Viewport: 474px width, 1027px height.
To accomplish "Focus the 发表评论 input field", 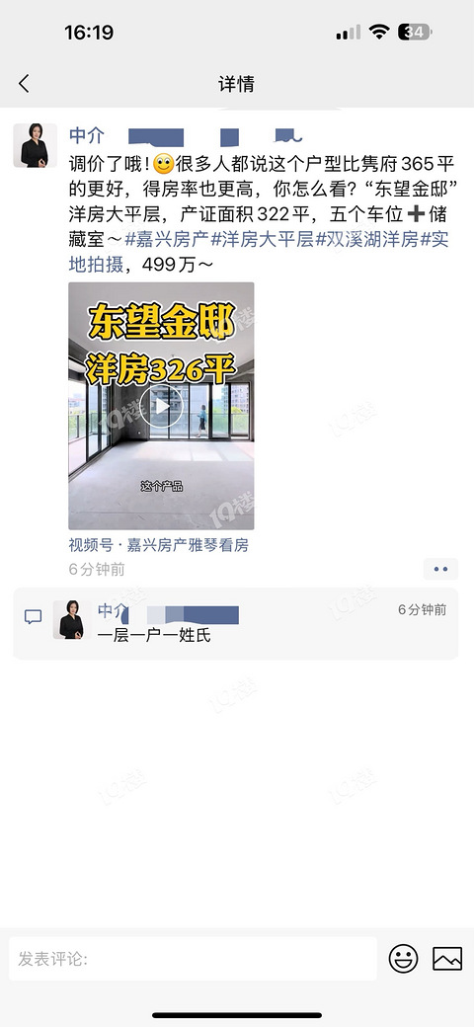I will pyautogui.click(x=194, y=959).
